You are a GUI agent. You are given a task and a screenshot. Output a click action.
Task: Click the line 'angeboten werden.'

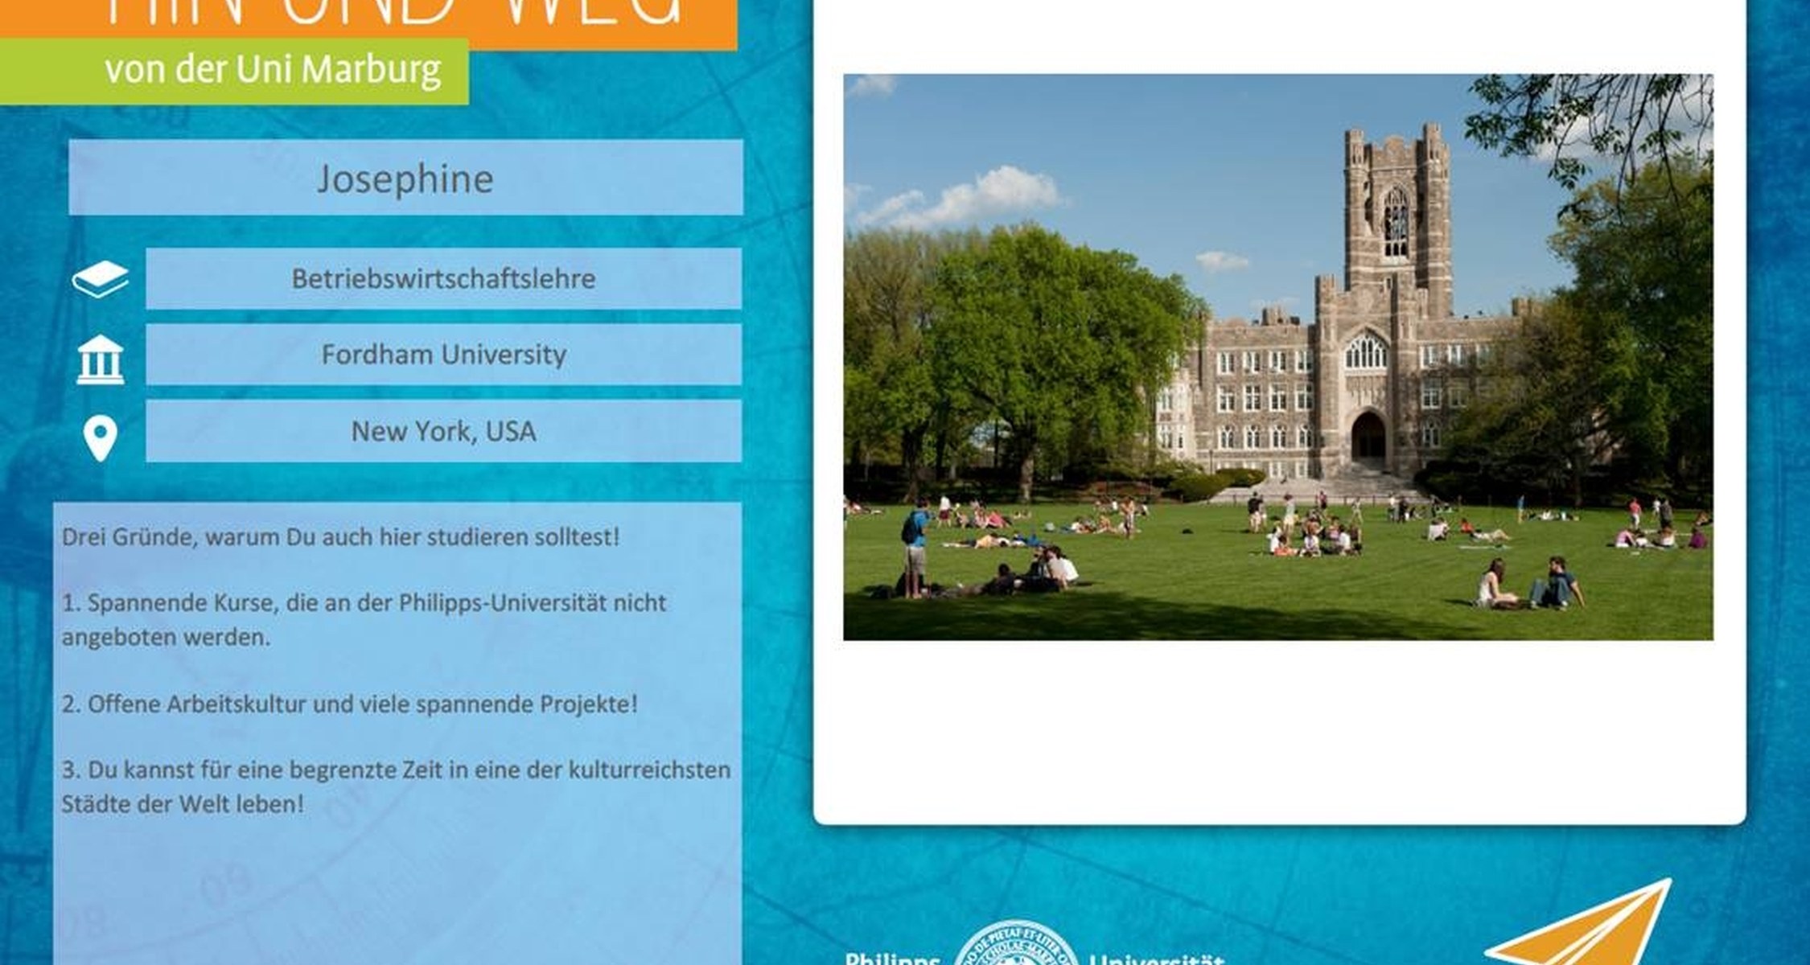[x=166, y=638]
